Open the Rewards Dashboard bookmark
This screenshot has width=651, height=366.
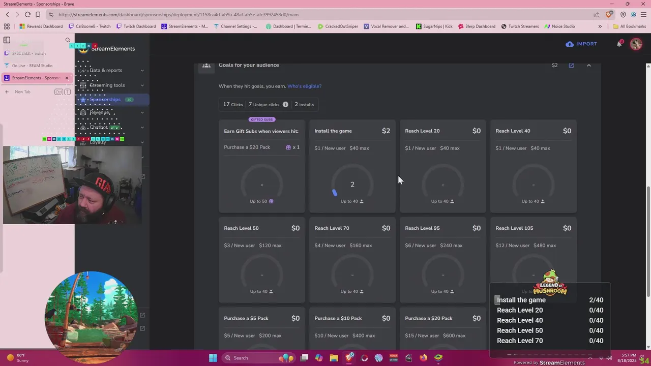point(41,26)
